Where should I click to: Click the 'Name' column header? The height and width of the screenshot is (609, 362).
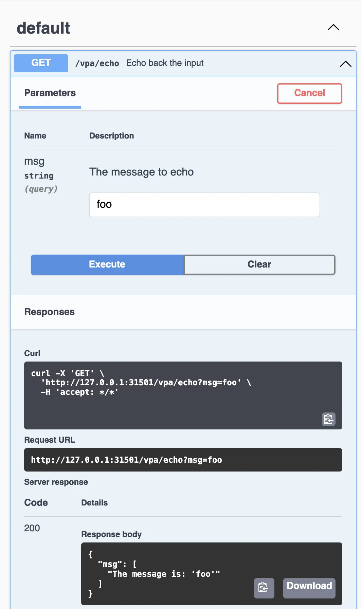pyautogui.click(x=35, y=136)
